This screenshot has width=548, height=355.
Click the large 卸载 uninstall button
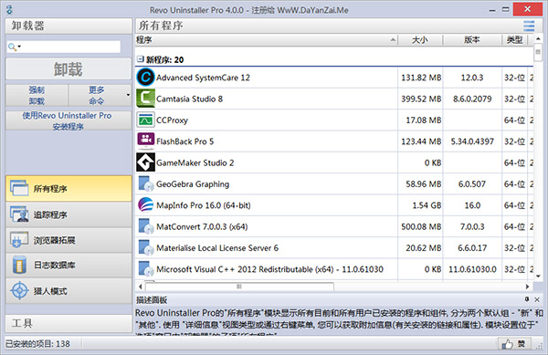[68, 68]
